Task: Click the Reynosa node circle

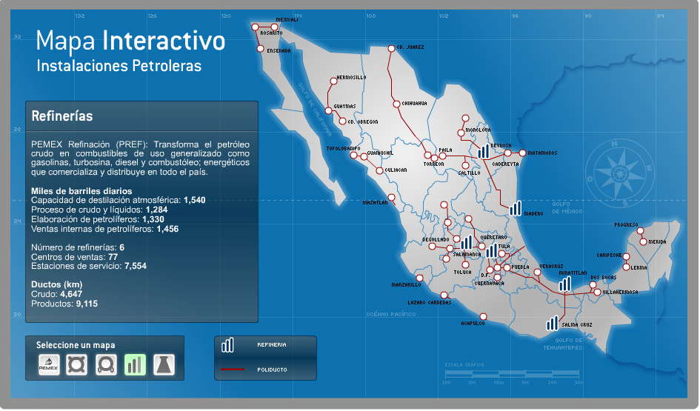Action: pyautogui.click(x=508, y=153)
